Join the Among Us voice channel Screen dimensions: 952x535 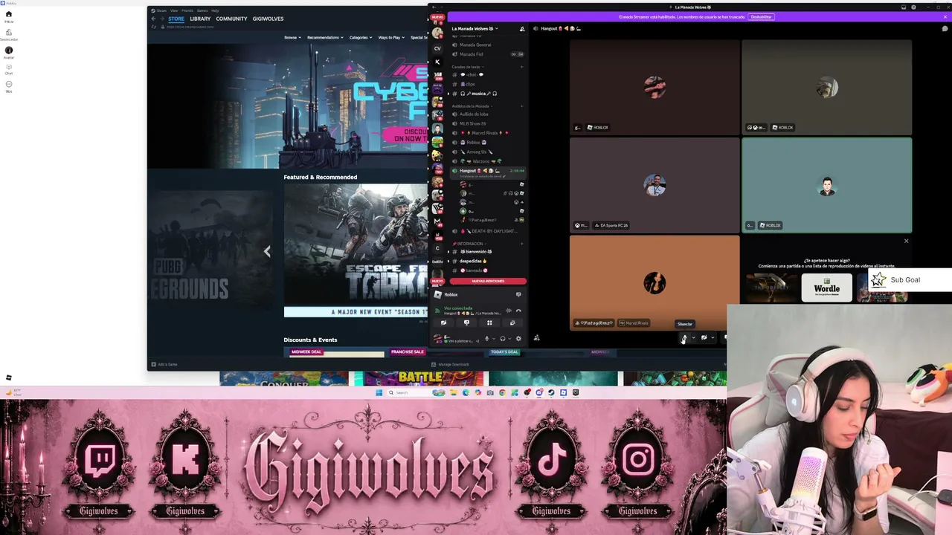(487, 152)
